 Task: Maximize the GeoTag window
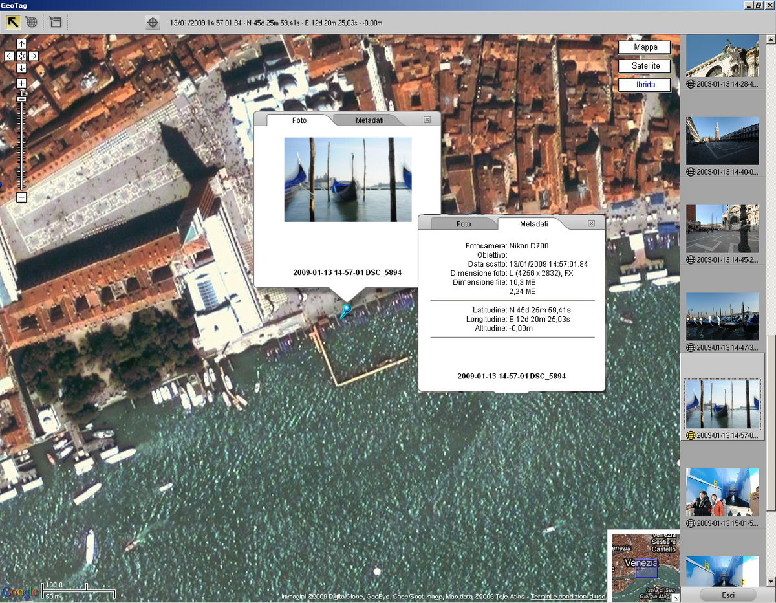(759, 5)
